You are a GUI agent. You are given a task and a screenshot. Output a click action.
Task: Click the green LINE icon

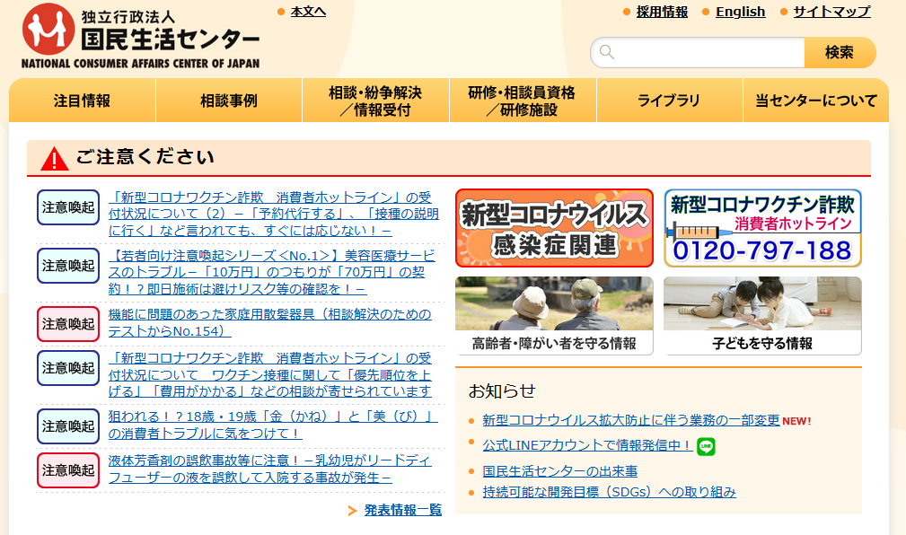pos(706,447)
